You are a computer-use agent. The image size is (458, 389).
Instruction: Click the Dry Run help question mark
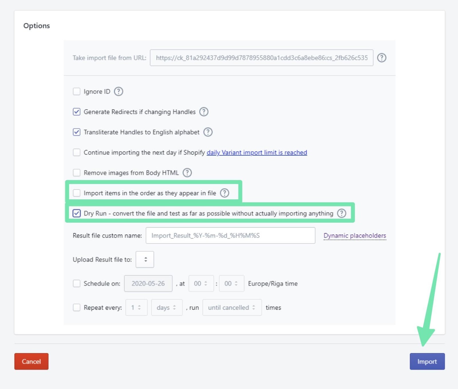click(x=341, y=213)
